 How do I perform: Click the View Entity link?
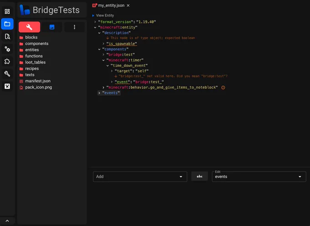(x=105, y=16)
